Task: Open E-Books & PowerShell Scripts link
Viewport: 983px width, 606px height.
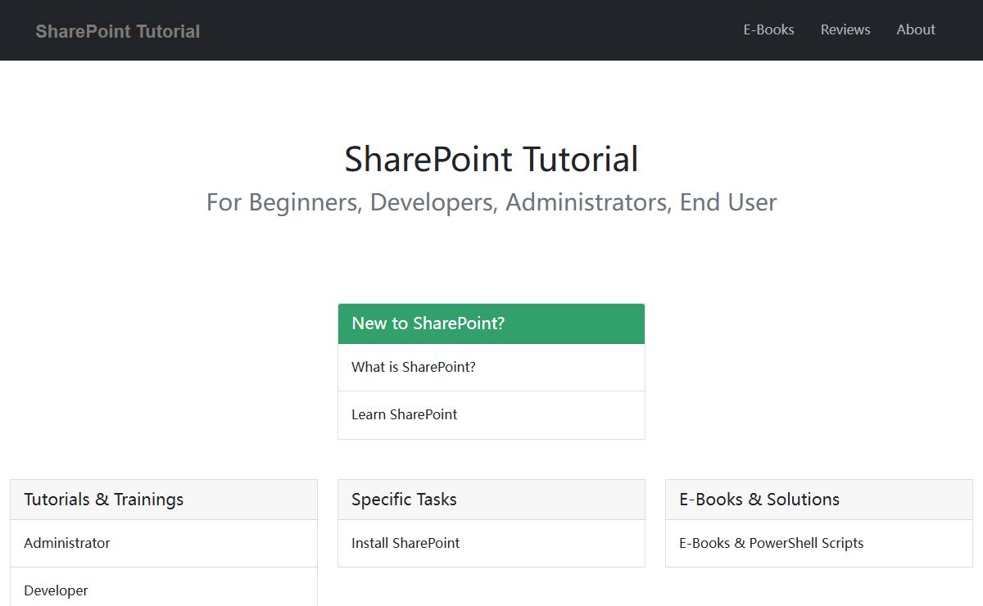Action: (819, 543)
